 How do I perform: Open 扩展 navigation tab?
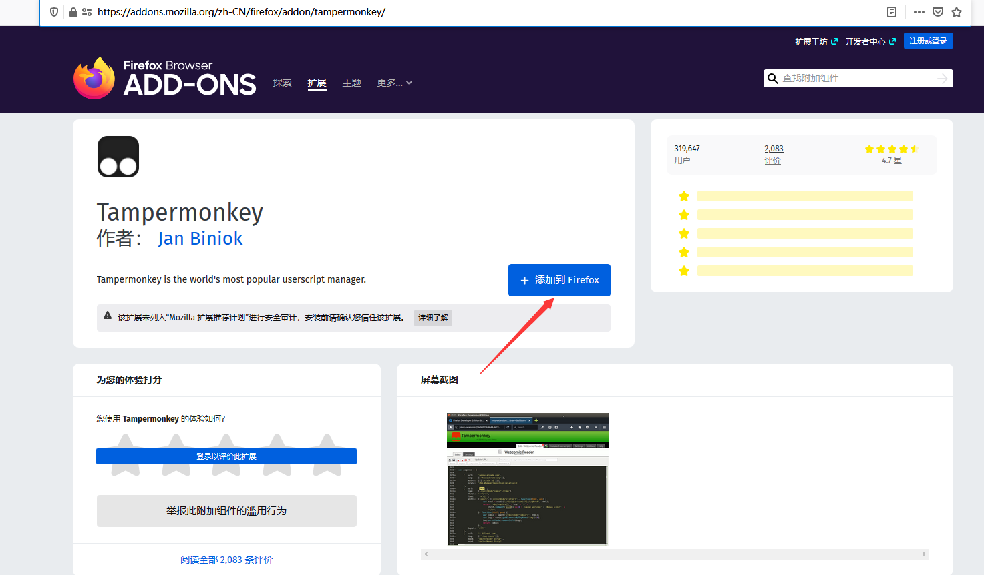317,83
